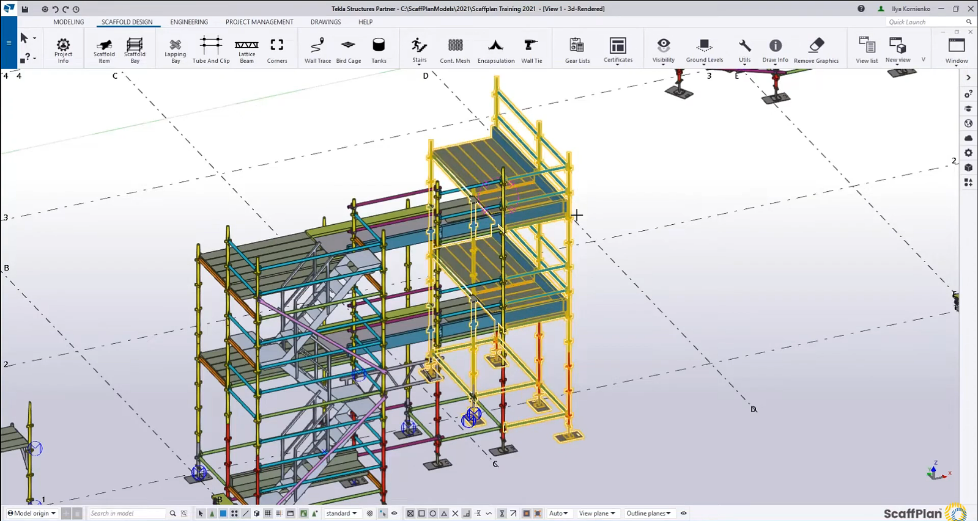
Task: Switch to the DRAWINGS tab
Action: [325, 22]
